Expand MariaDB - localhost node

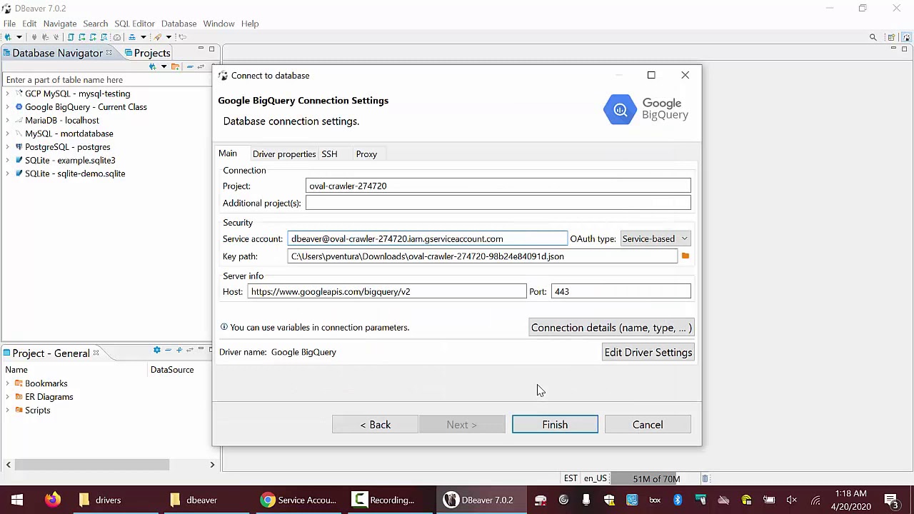[8, 121]
